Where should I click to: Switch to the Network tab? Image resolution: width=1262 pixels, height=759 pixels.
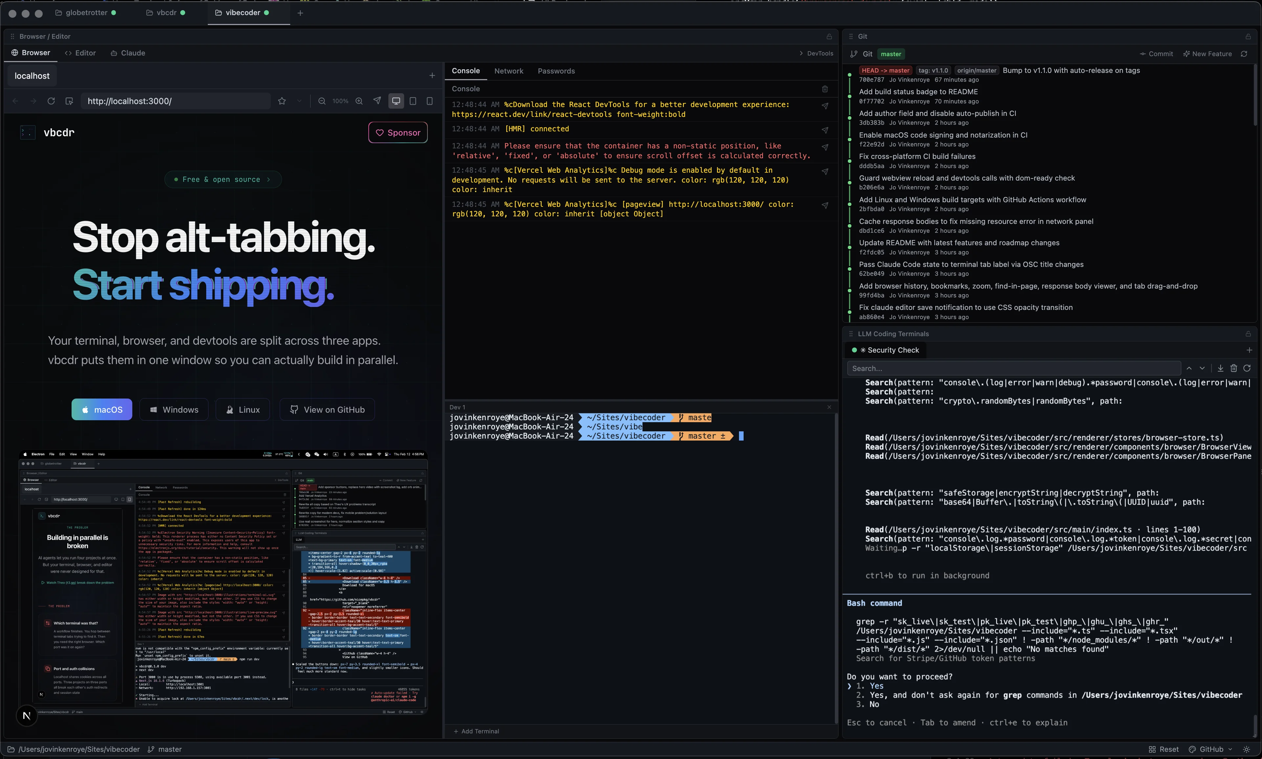pos(509,71)
